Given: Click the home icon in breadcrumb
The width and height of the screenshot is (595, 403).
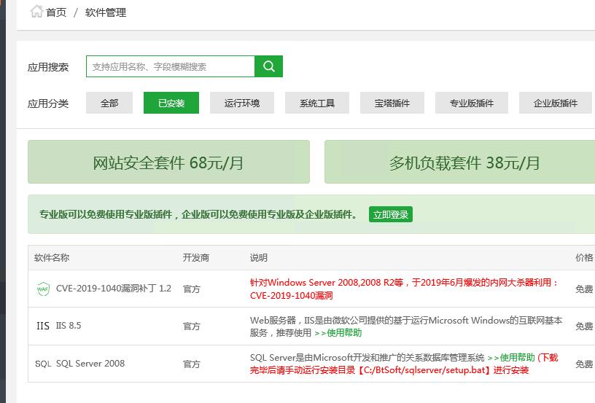Looking at the screenshot, I should (x=36, y=12).
